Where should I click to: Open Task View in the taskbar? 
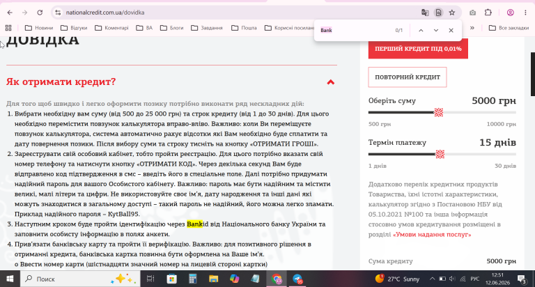tap(150, 279)
